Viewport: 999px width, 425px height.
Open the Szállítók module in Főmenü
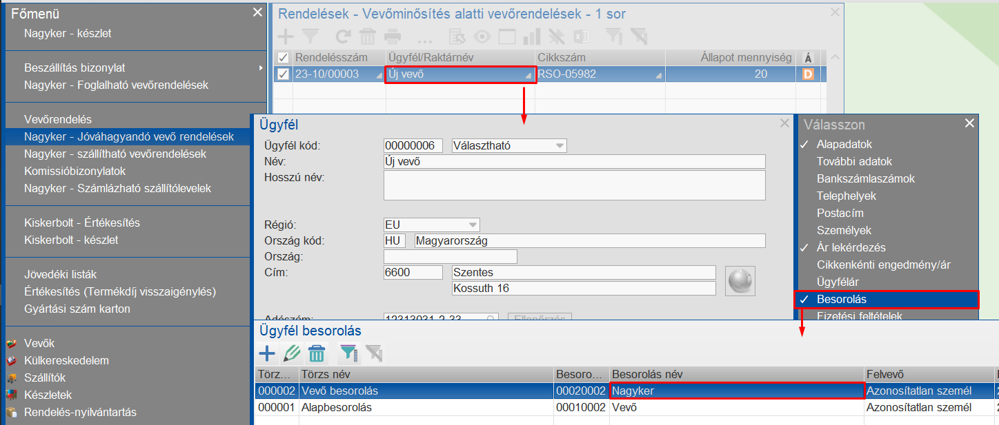click(x=45, y=377)
